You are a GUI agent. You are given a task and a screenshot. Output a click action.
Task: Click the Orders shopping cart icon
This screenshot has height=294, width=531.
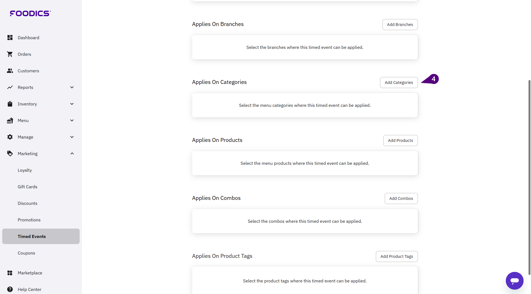tap(10, 54)
